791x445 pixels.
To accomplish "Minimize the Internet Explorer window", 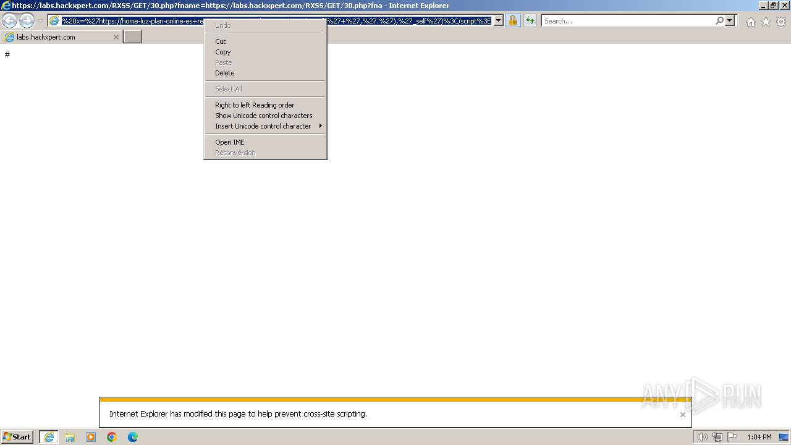I will pyautogui.click(x=763, y=6).
